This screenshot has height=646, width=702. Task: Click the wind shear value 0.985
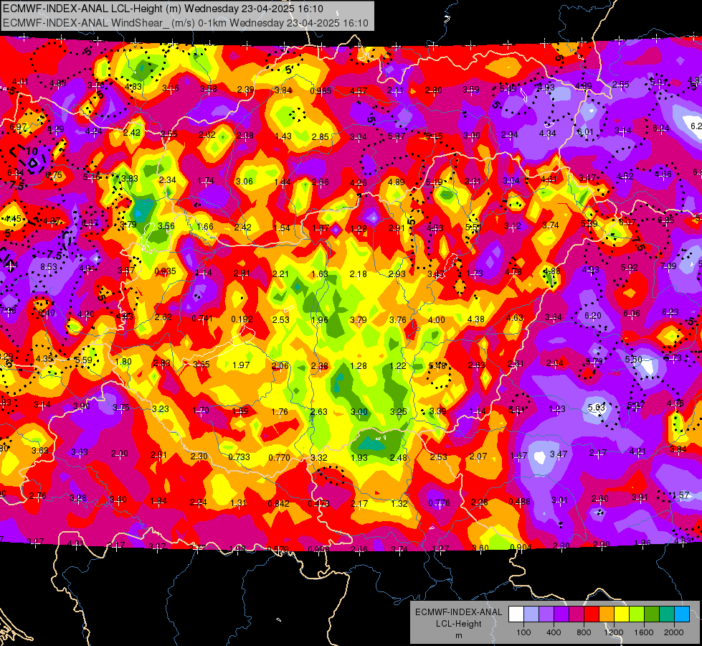pos(321,91)
